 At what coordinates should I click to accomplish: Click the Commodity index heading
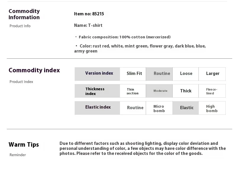34,70
